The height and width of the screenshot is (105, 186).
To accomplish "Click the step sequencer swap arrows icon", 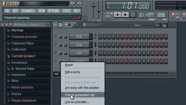I will [x=55, y=25].
